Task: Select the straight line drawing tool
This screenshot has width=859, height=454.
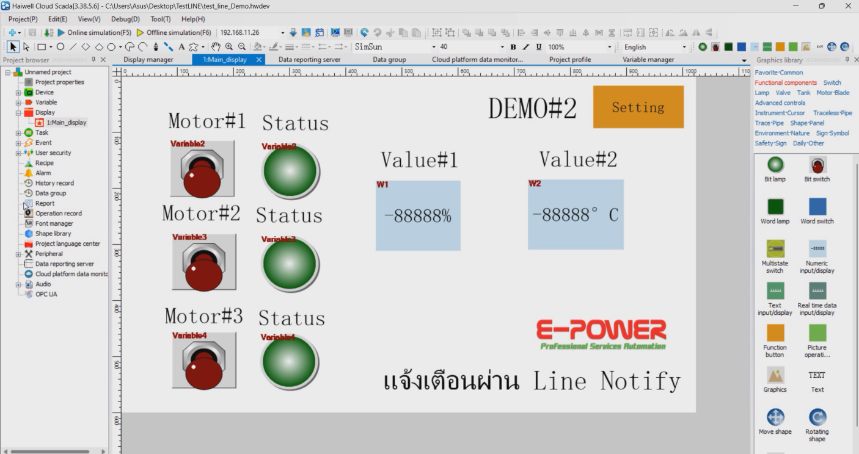Action: coord(73,47)
